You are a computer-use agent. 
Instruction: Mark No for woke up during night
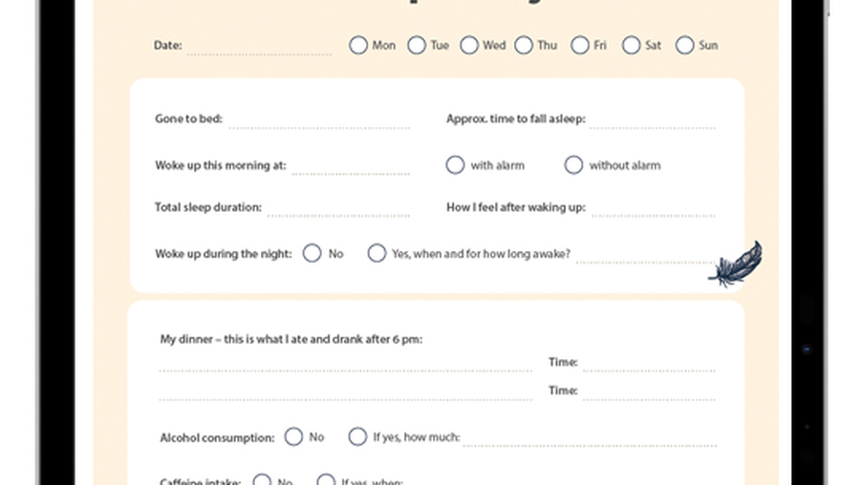tap(312, 253)
